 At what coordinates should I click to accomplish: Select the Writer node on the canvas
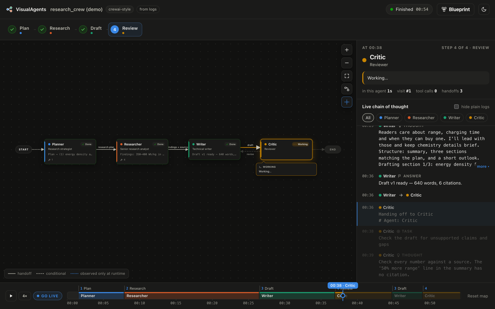214,150
